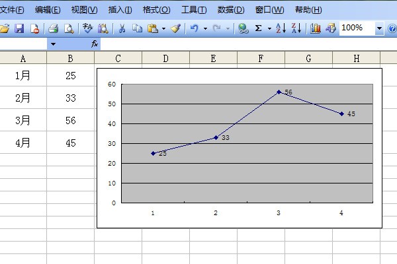The width and height of the screenshot is (397, 264).
Task: Launch the Chart Wizard icon
Action: (x=315, y=28)
